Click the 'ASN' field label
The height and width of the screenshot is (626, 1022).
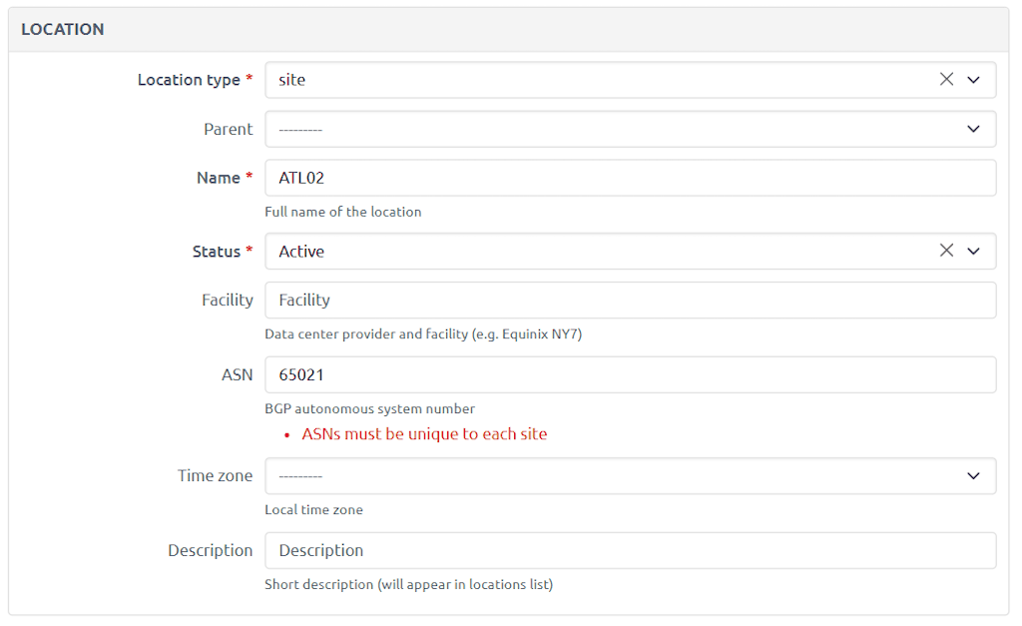click(238, 375)
